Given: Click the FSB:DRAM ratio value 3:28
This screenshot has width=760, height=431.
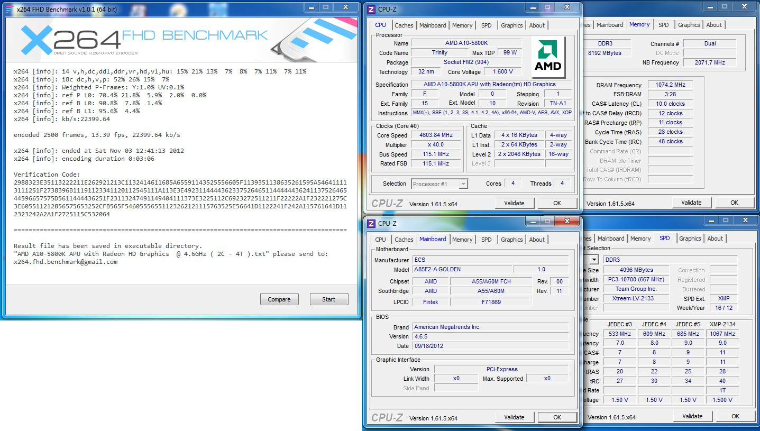Looking at the screenshot, I should click(670, 95).
